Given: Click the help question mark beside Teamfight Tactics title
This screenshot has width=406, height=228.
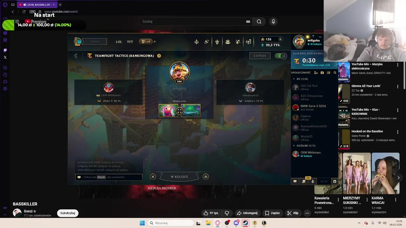Looking at the screenshot, I should [x=159, y=56].
